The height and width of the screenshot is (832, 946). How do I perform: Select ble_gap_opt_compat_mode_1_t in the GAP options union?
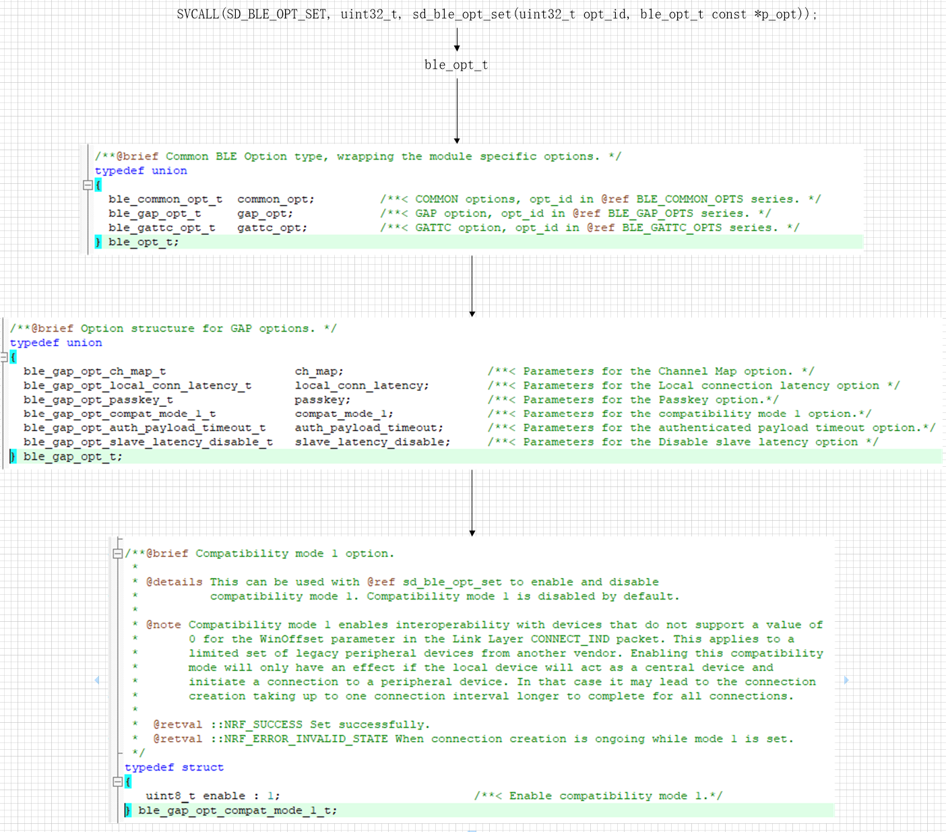[x=119, y=414]
